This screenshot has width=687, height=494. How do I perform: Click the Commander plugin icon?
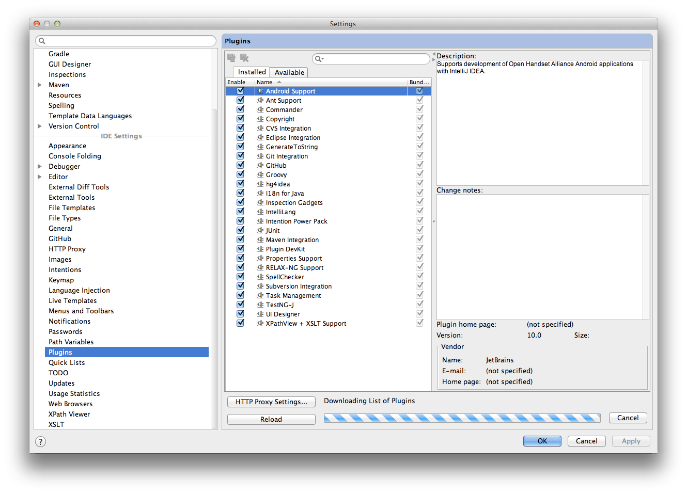click(260, 109)
